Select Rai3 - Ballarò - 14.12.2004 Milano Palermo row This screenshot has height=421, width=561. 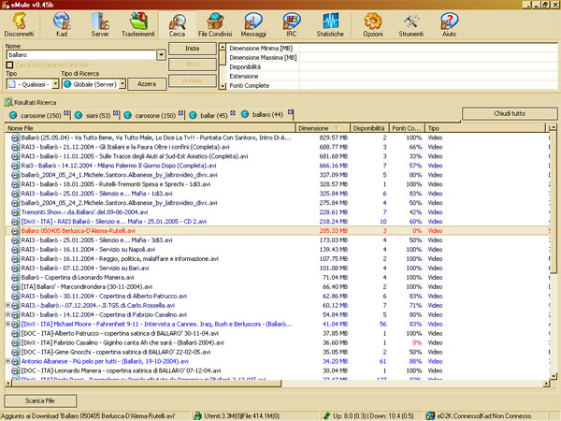point(278,166)
